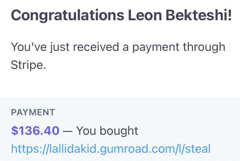Click the word "through" in the message
The height and width of the screenshot is (161, 240).
tap(204, 48)
